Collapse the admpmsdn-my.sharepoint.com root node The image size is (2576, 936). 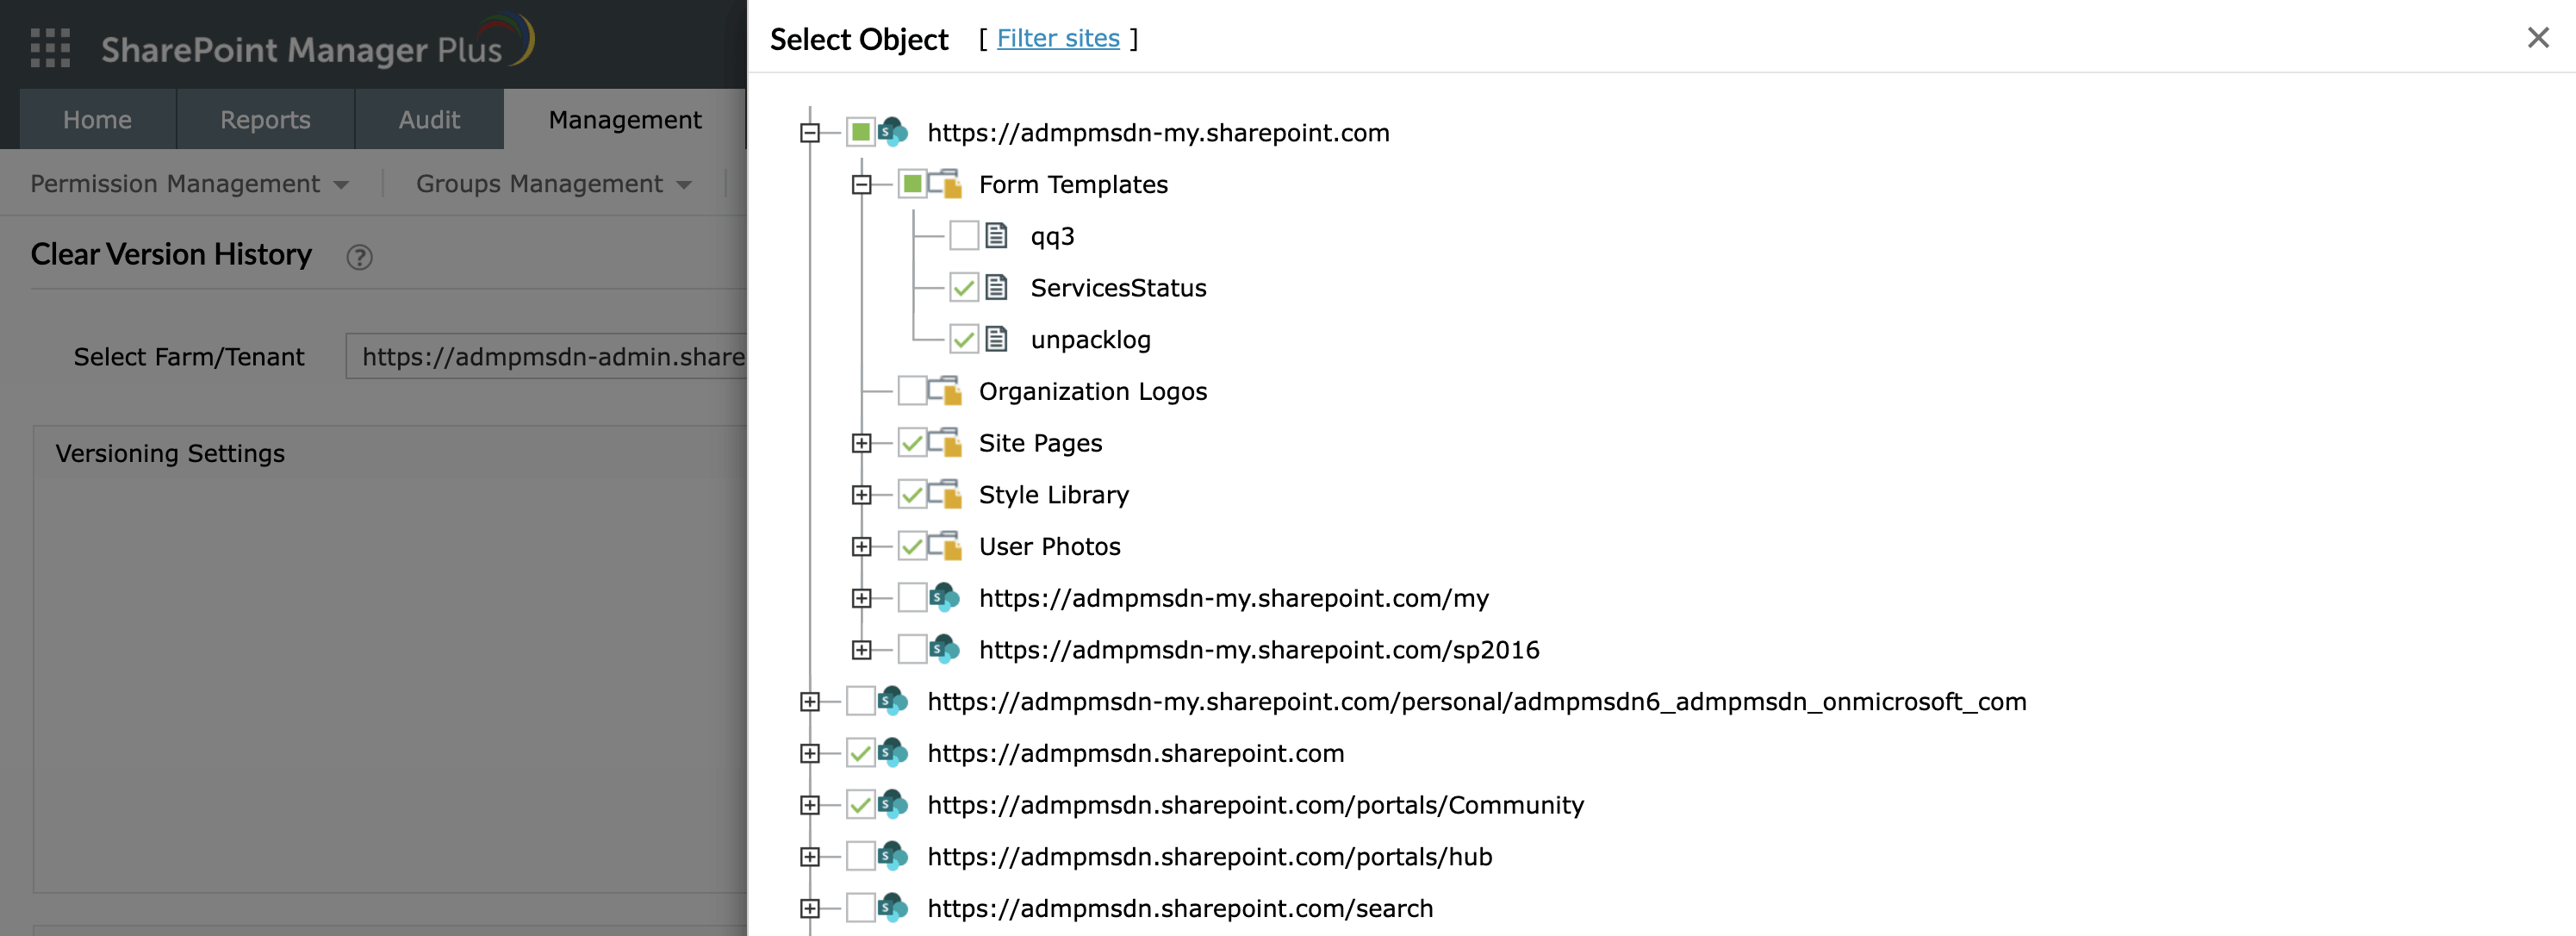(810, 132)
